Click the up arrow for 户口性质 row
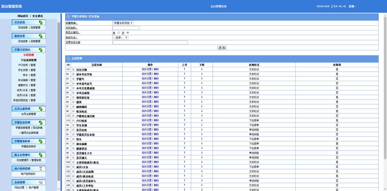387x191 pixels. [184, 120]
